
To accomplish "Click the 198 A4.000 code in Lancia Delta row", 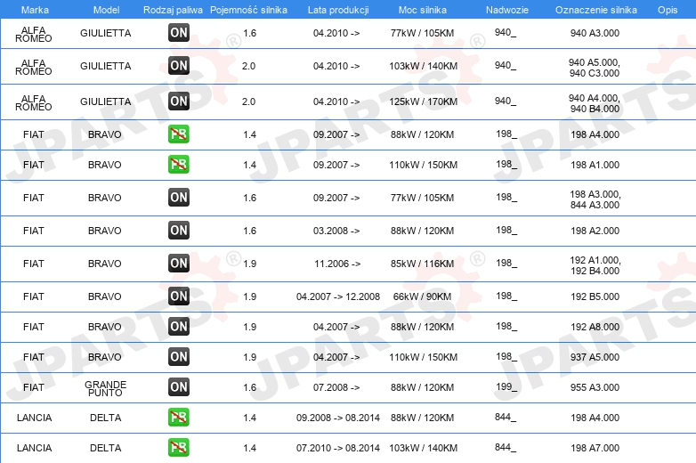I will pos(595,418).
